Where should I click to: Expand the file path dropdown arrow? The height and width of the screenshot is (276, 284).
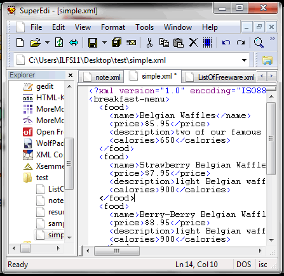(244, 60)
